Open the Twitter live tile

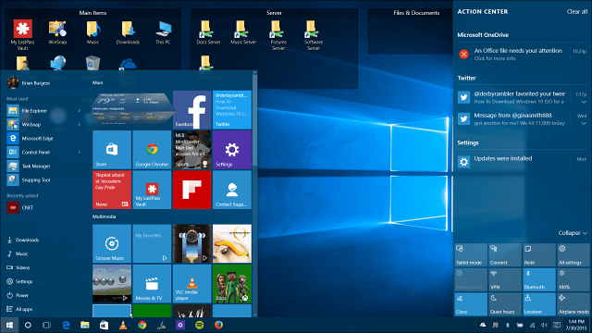pyautogui.click(x=232, y=109)
